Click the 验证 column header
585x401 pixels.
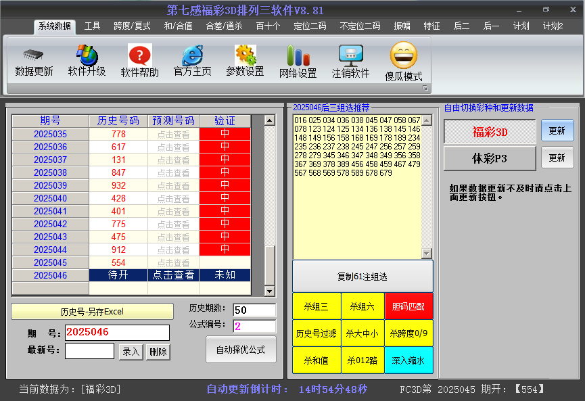[225, 121]
